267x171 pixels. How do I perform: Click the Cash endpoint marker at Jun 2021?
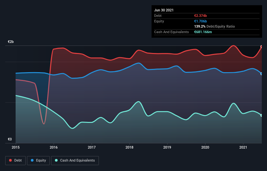[261, 115]
